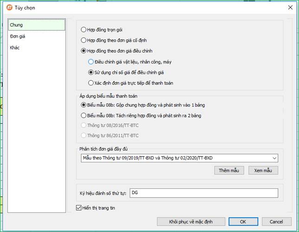Screen dimensions: 299x232
Task: Choose Hợp đồng theo đơn giá cố định
Action: [83, 40]
